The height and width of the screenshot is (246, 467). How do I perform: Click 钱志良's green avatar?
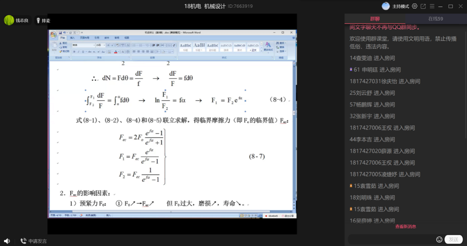click(9, 20)
